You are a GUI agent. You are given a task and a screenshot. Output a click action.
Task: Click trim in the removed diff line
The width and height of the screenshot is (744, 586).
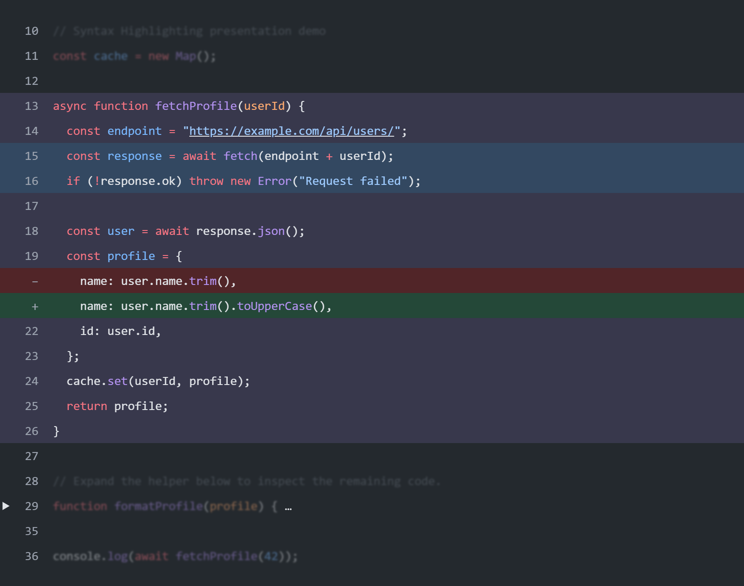pos(203,281)
